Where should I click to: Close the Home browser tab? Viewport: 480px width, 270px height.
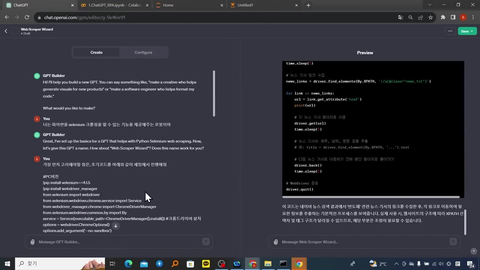222,5
